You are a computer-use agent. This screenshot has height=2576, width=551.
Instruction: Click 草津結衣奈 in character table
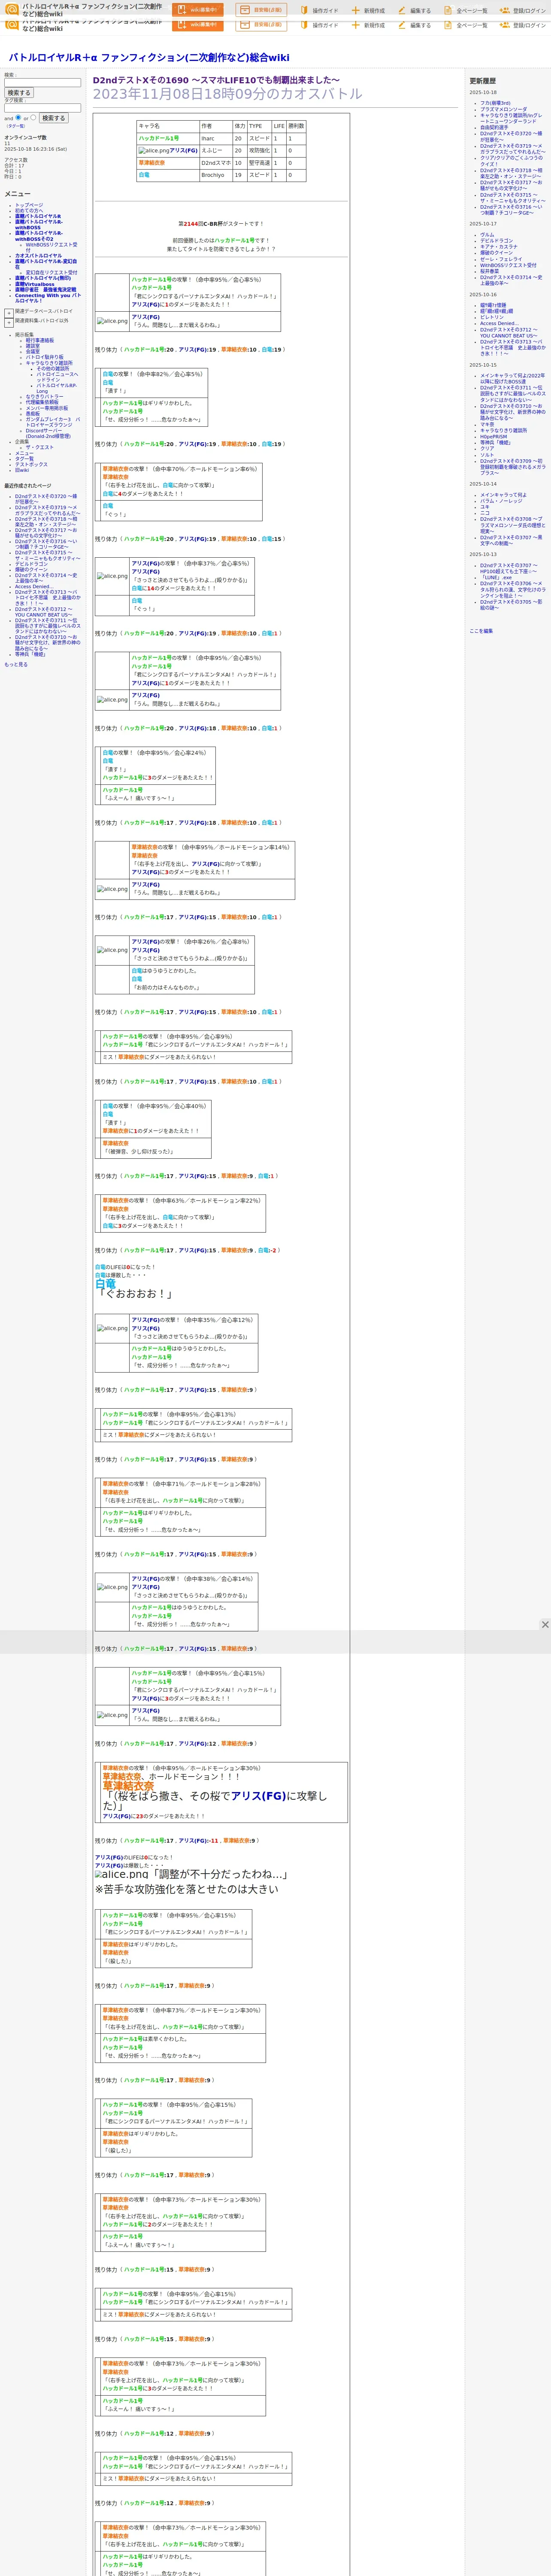pos(152,163)
